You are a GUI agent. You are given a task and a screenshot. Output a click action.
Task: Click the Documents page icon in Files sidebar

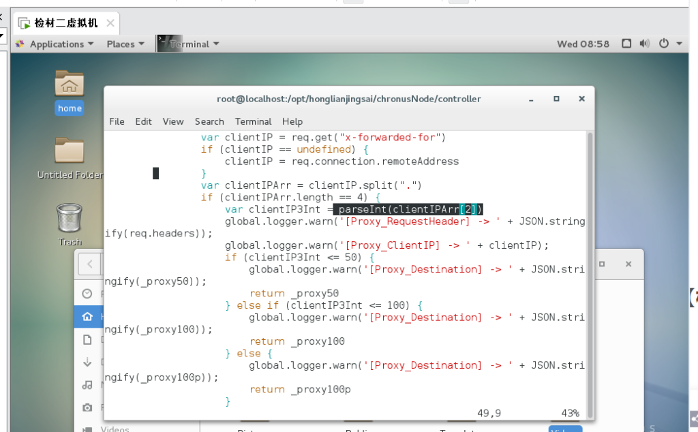(87, 339)
